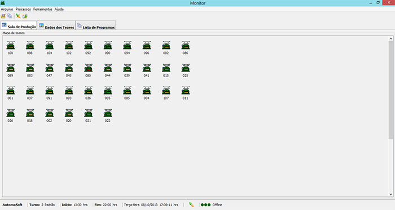This screenshot has width=395, height=210.
Task: Click loom 104 with green indicator
Action: (x=50, y=46)
